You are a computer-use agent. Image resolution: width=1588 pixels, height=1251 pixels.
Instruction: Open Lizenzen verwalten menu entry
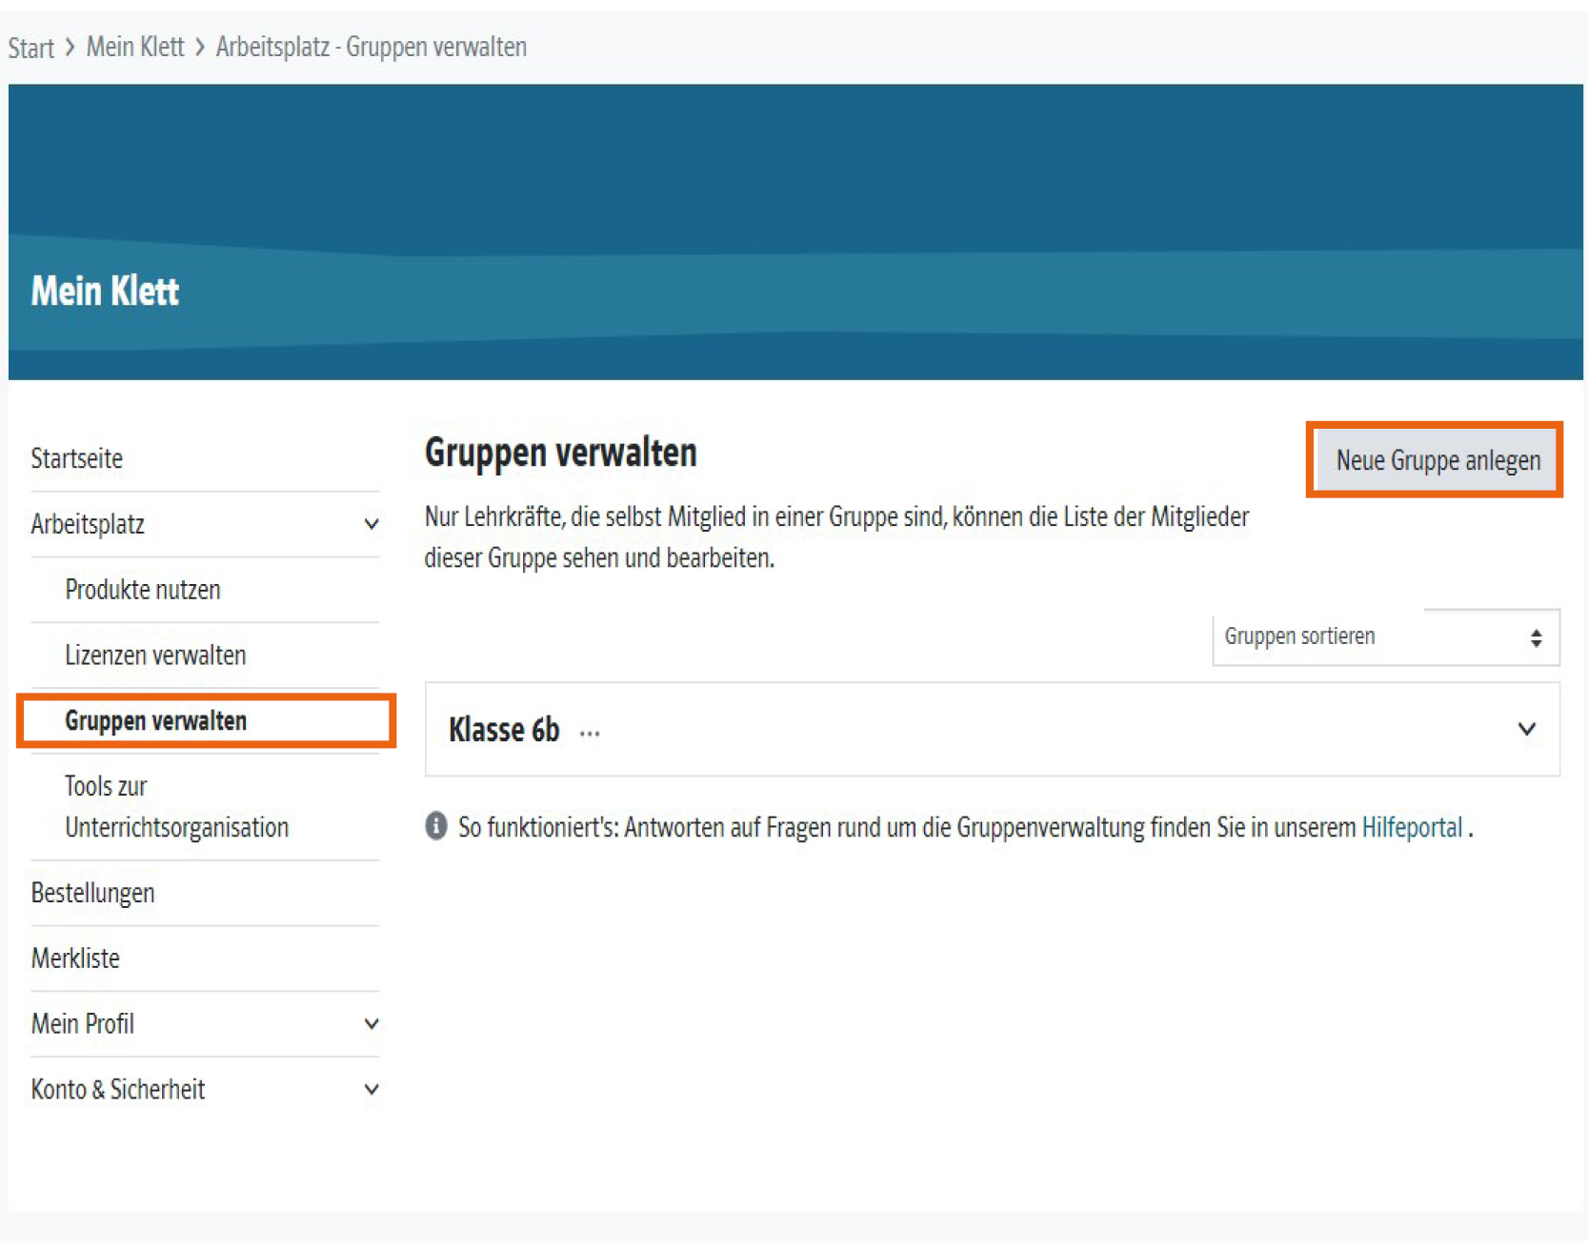pyautogui.click(x=155, y=656)
